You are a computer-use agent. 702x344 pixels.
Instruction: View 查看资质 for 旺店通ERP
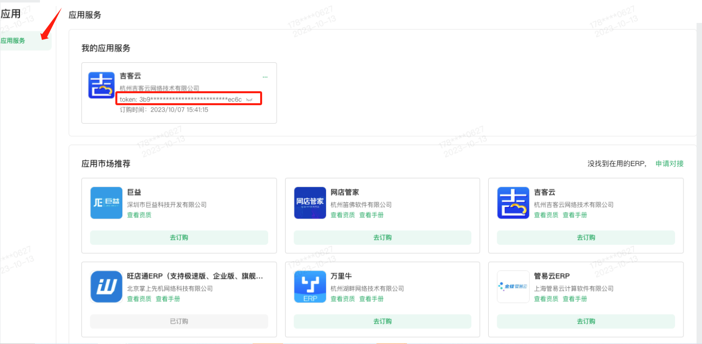click(139, 299)
